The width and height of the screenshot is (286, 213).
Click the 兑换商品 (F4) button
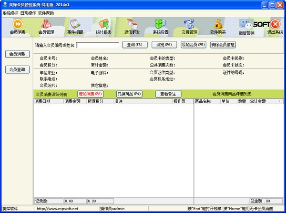[129, 94]
